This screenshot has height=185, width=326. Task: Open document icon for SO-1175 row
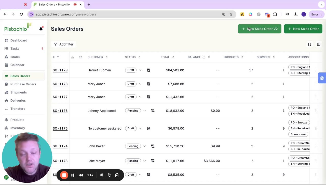(148, 128)
